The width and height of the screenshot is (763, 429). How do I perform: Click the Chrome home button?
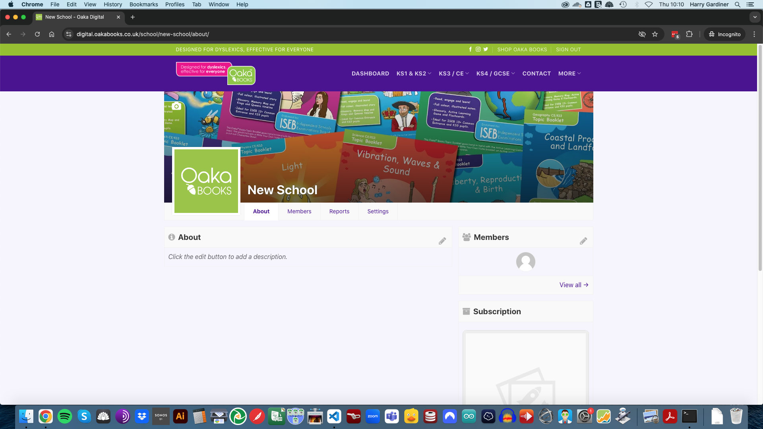click(x=52, y=34)
